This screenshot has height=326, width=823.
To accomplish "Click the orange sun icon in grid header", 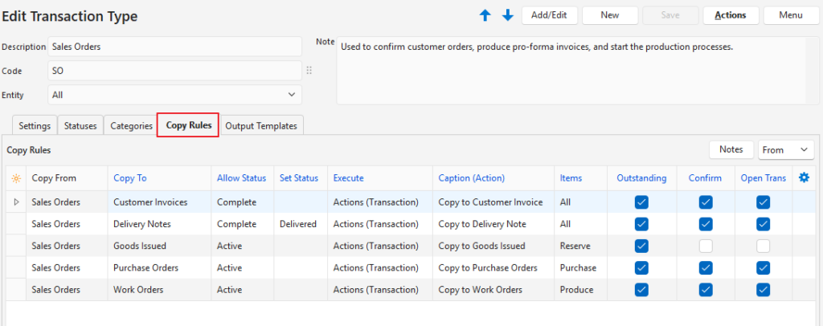I will (x=15, y=177).
